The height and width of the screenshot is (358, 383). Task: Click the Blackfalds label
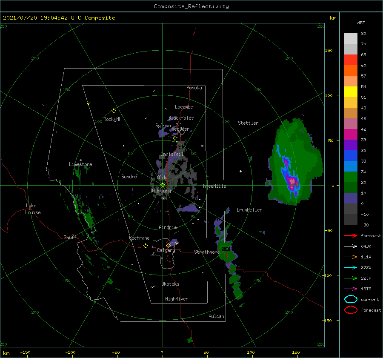point(181,118)
